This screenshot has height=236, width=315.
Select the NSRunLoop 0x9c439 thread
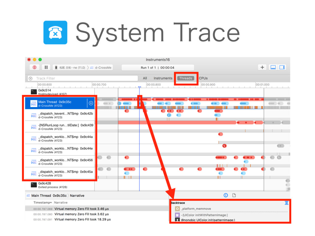(x=60, y=127)
